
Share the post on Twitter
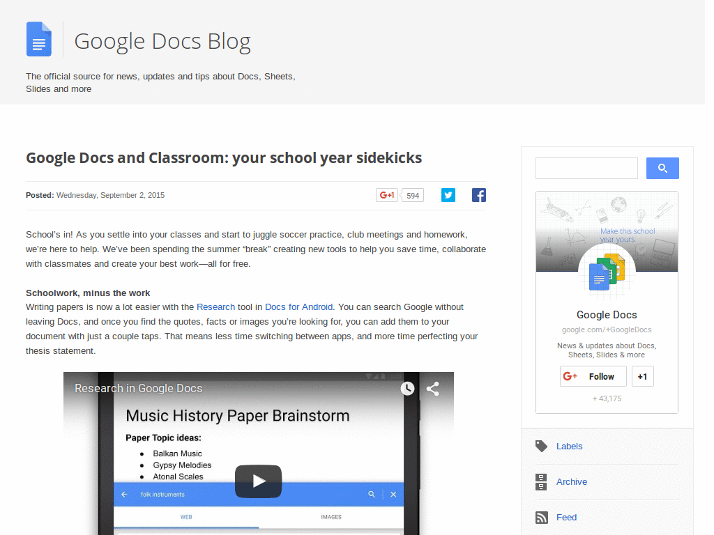(x=448, y=195)
